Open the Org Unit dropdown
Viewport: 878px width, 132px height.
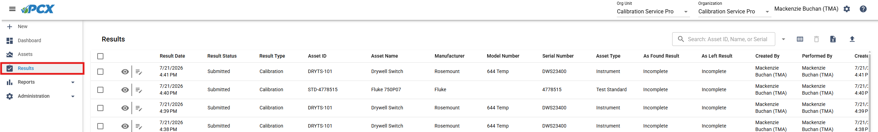point(653,12)
